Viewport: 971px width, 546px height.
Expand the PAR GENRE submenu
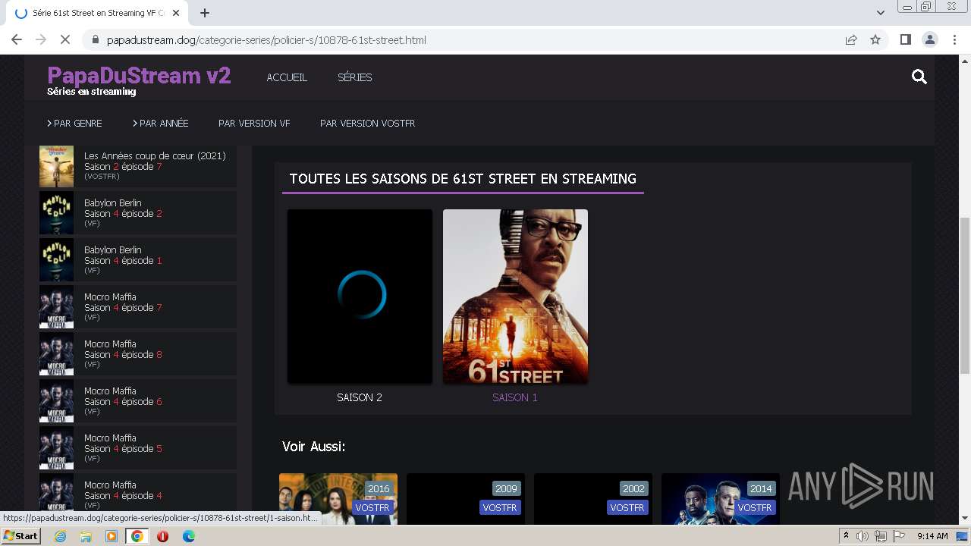tap(74, 123)
